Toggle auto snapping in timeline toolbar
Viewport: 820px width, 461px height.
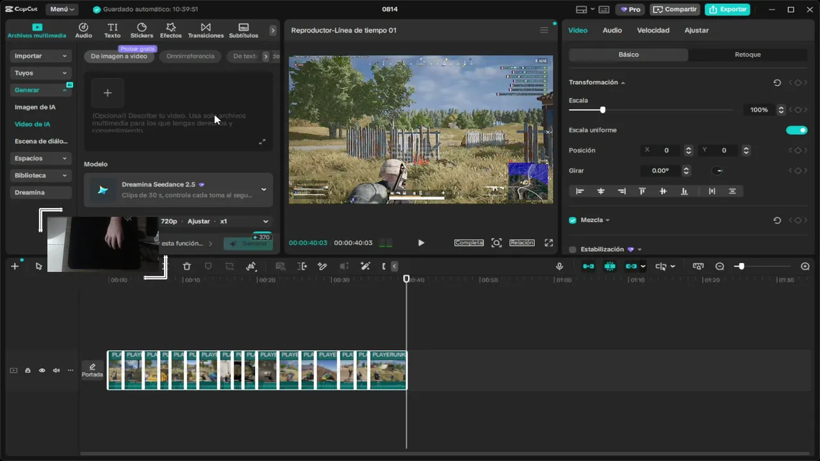(610, 266)
